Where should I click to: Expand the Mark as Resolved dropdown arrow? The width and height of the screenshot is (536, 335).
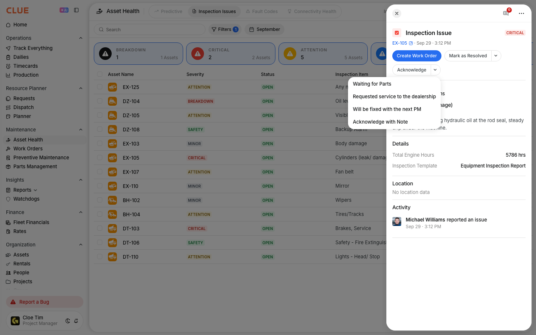click(496, 56)
